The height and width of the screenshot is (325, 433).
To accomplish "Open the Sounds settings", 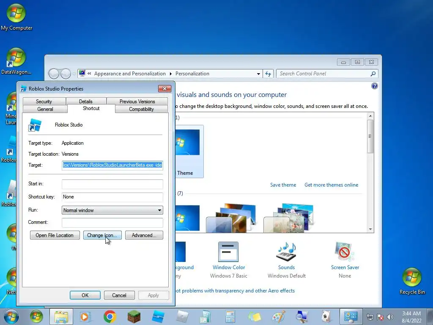I will click(x=286, y=260).
